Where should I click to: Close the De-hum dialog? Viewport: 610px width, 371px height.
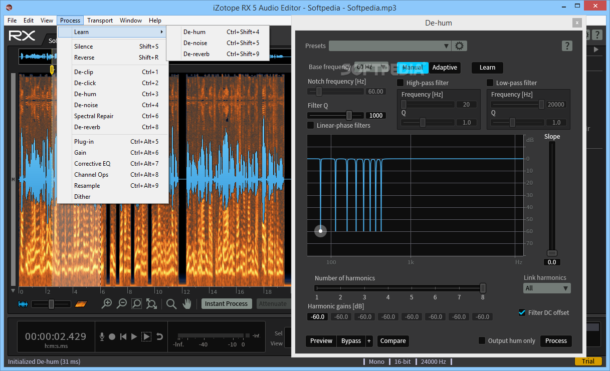577,23
